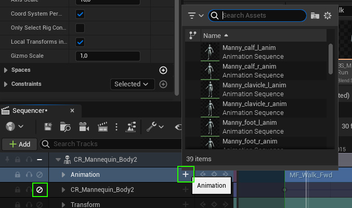
Task: Click the Render Movie clapperboard icon
Action: point(102,127)
